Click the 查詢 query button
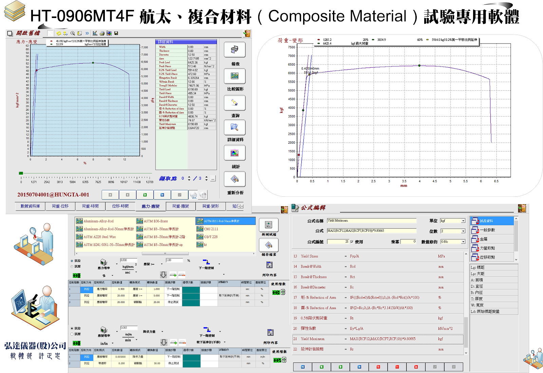Image resolution: width=543 pixels, height=373 pixels. (x=235, y=103)
